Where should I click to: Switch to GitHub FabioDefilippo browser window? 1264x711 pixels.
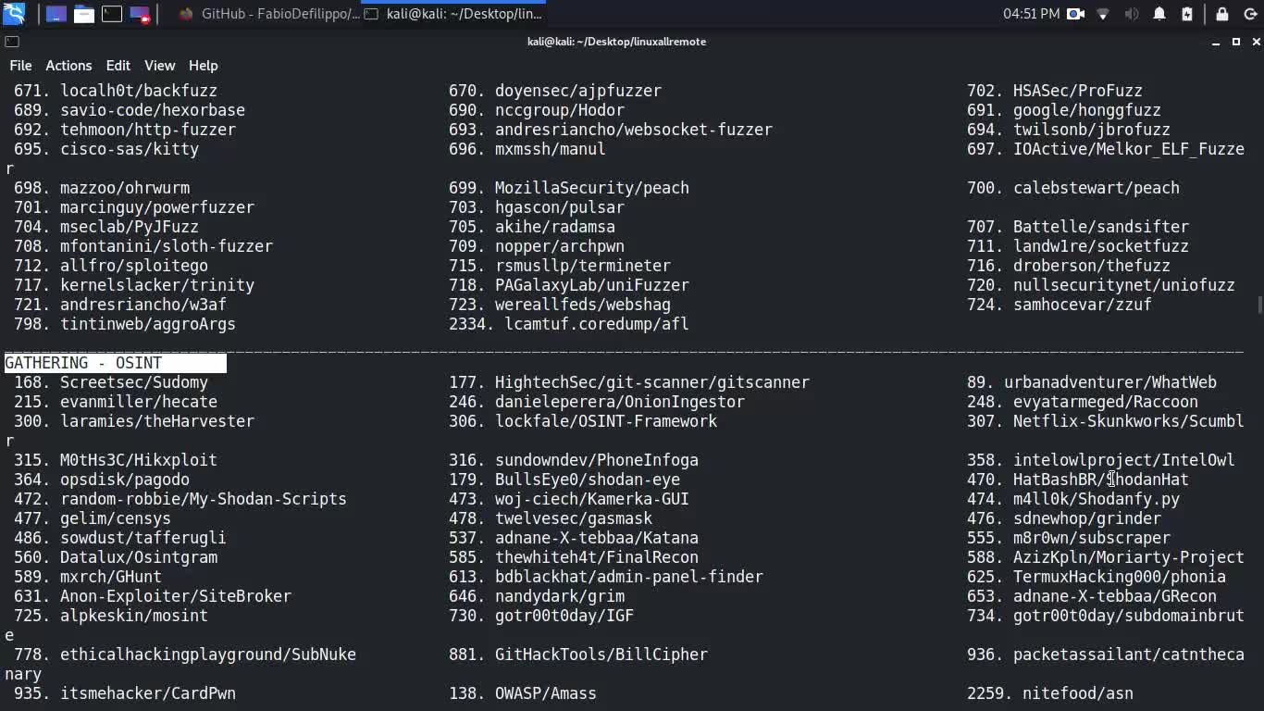tap(267, 14)
